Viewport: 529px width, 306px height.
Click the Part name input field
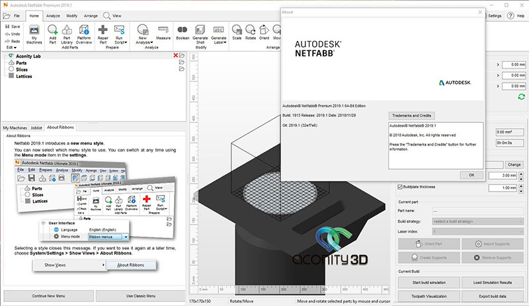478,211
